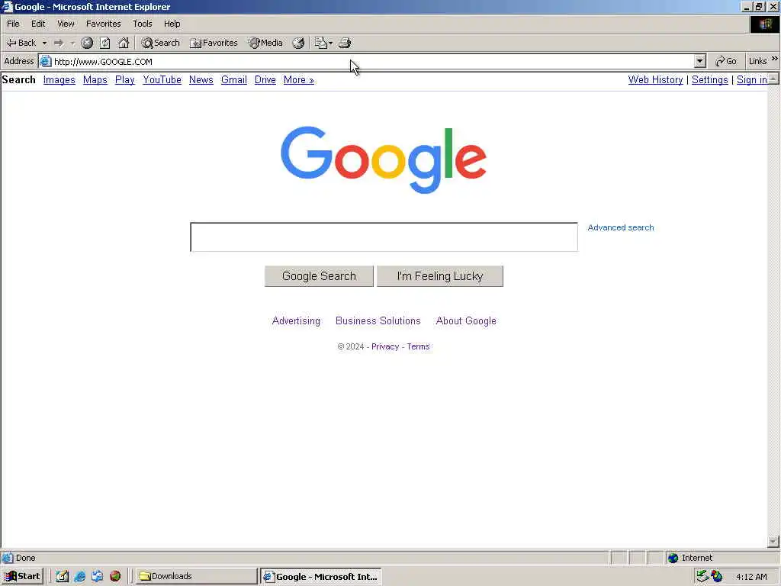
Task: Go to the home page icon
Action: coord(124,43)
